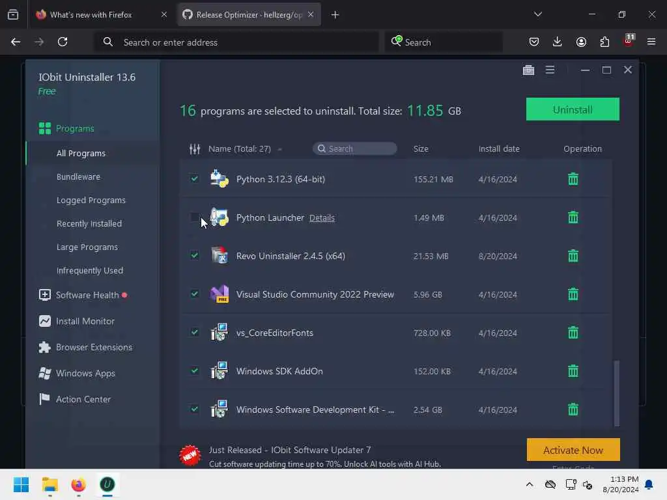
Task: Open Bundleware category
Action: click(78, 177)
